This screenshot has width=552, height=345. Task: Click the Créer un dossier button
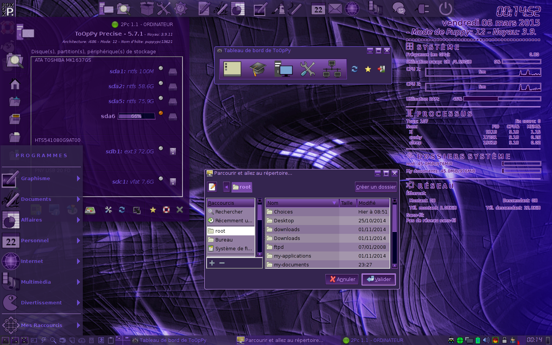pos(376,187)
